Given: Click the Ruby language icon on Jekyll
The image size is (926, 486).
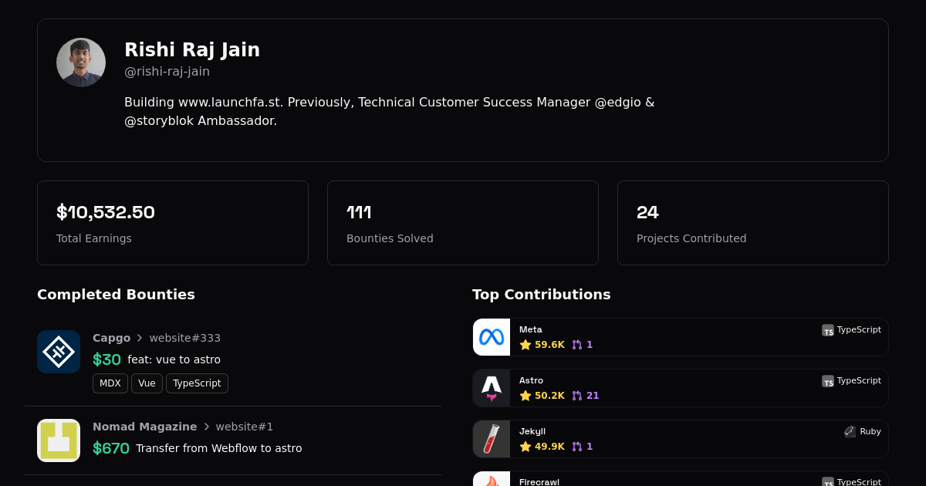Looking at the screenshot, I should [850, 432].
